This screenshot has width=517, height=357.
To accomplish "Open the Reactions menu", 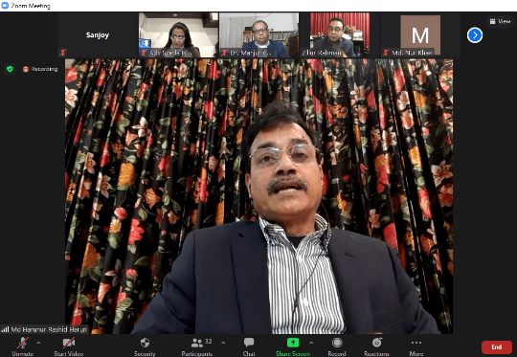I will [x=376, y=346].
